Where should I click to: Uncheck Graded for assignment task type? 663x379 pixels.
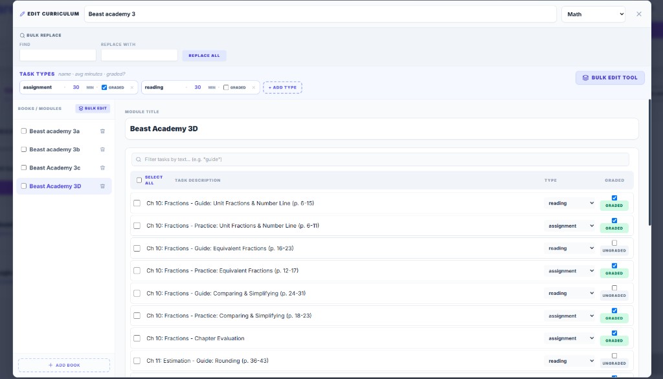pos(104,87)
